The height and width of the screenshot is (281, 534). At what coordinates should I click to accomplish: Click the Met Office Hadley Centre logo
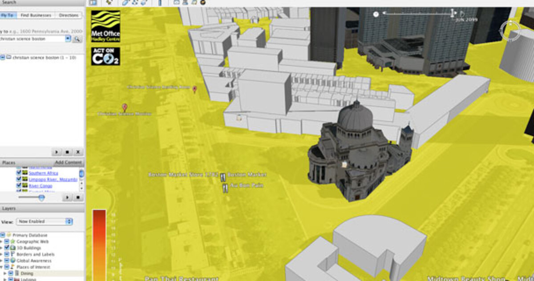click(x=105, y=26)
